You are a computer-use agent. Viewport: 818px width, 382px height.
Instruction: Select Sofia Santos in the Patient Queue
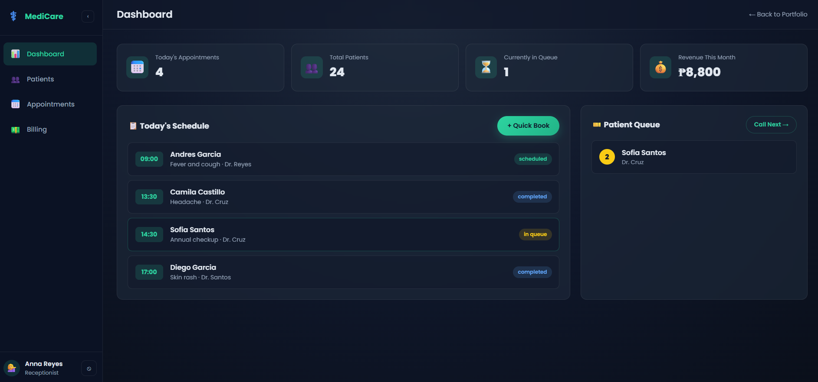click(x=694, y=157)
